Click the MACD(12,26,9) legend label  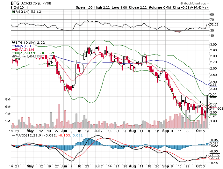click(29, 135)
